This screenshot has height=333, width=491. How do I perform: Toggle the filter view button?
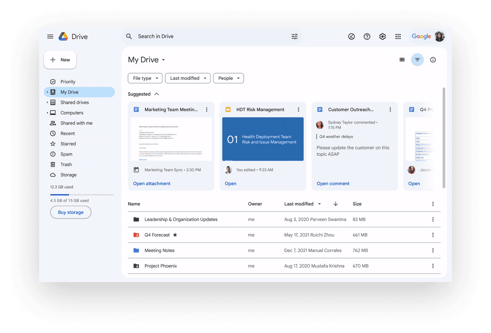tap(417, 60)
